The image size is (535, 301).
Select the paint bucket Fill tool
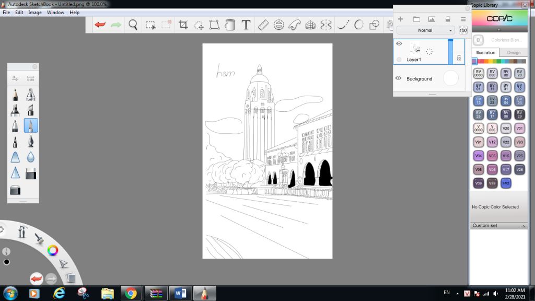(x=230, y=25)
